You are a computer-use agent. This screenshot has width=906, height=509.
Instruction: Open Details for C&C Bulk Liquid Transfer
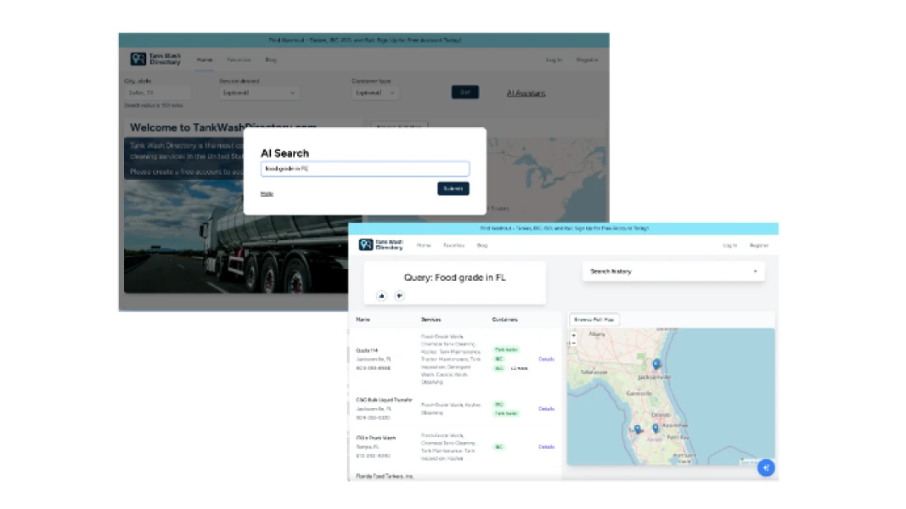click(x=546, y=409)
